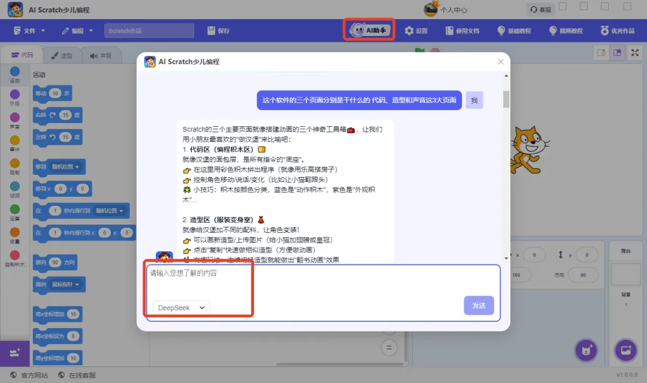Click the 我 user avatar in chat
The height and width of the screenshot is (383, 647).
(x=474, y=100)
